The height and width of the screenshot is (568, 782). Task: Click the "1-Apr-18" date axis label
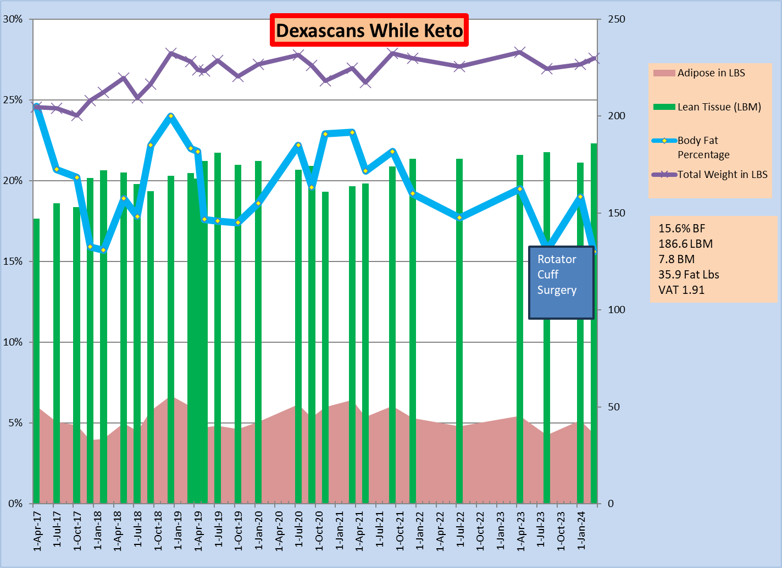pos(118,531)
